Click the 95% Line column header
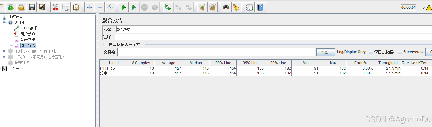 [x=250, y=63]
